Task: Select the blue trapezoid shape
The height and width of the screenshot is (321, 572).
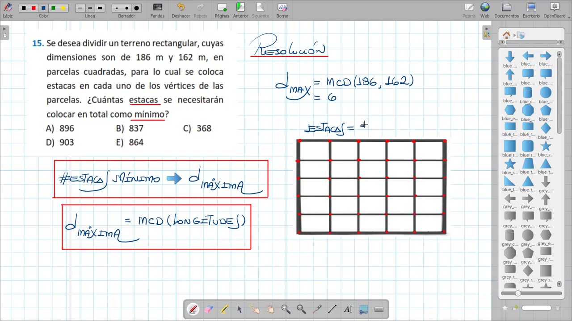Action: pos(528,164)
